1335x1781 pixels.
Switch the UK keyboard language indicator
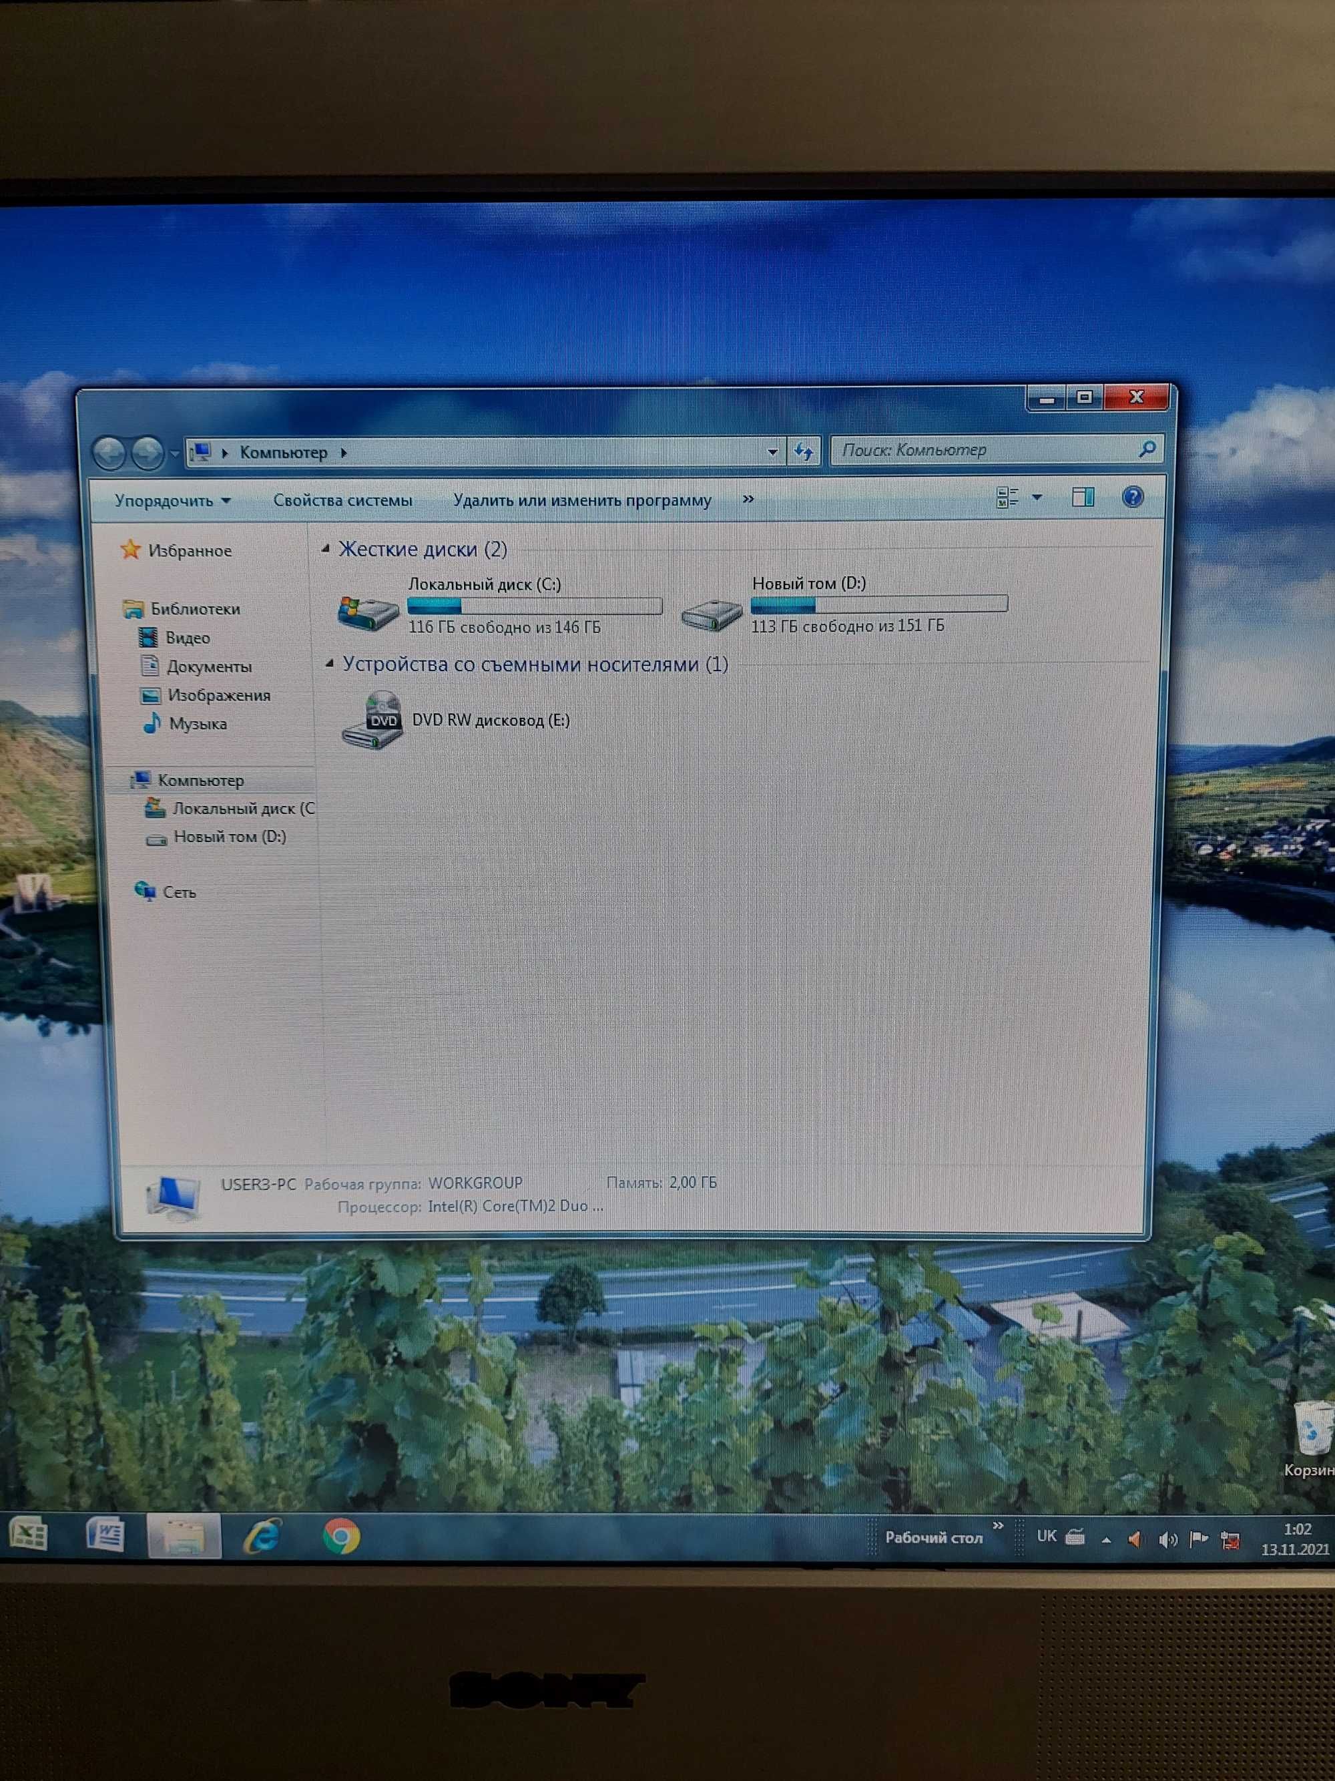[1046, 1536]
